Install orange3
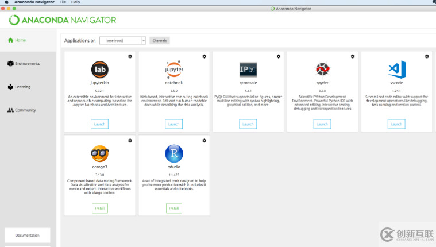Image resolution: width=436 pixels, height=247 pixels. (x=100, y=209)
